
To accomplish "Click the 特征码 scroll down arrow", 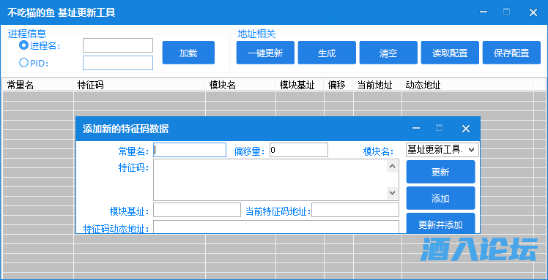I will pyautogui.click(x=392, y=193).
